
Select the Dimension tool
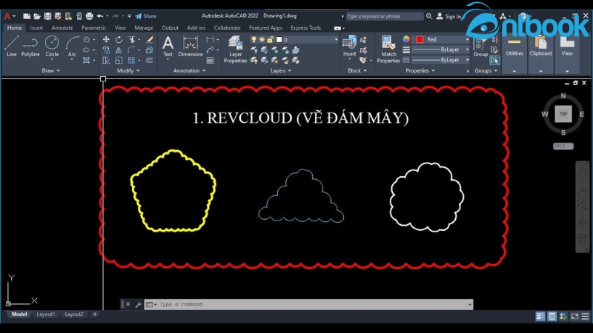[x=191, y=46]
